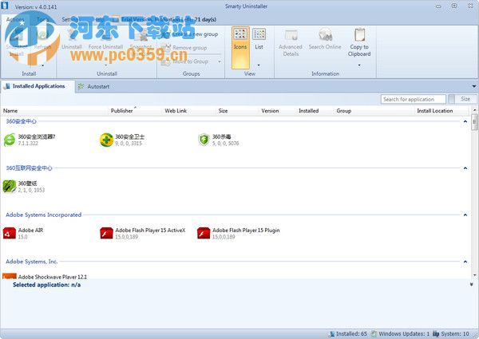Open the View options dropdown arrow
The height and width of the screenshot is (339, 479).
coord(259,65)
